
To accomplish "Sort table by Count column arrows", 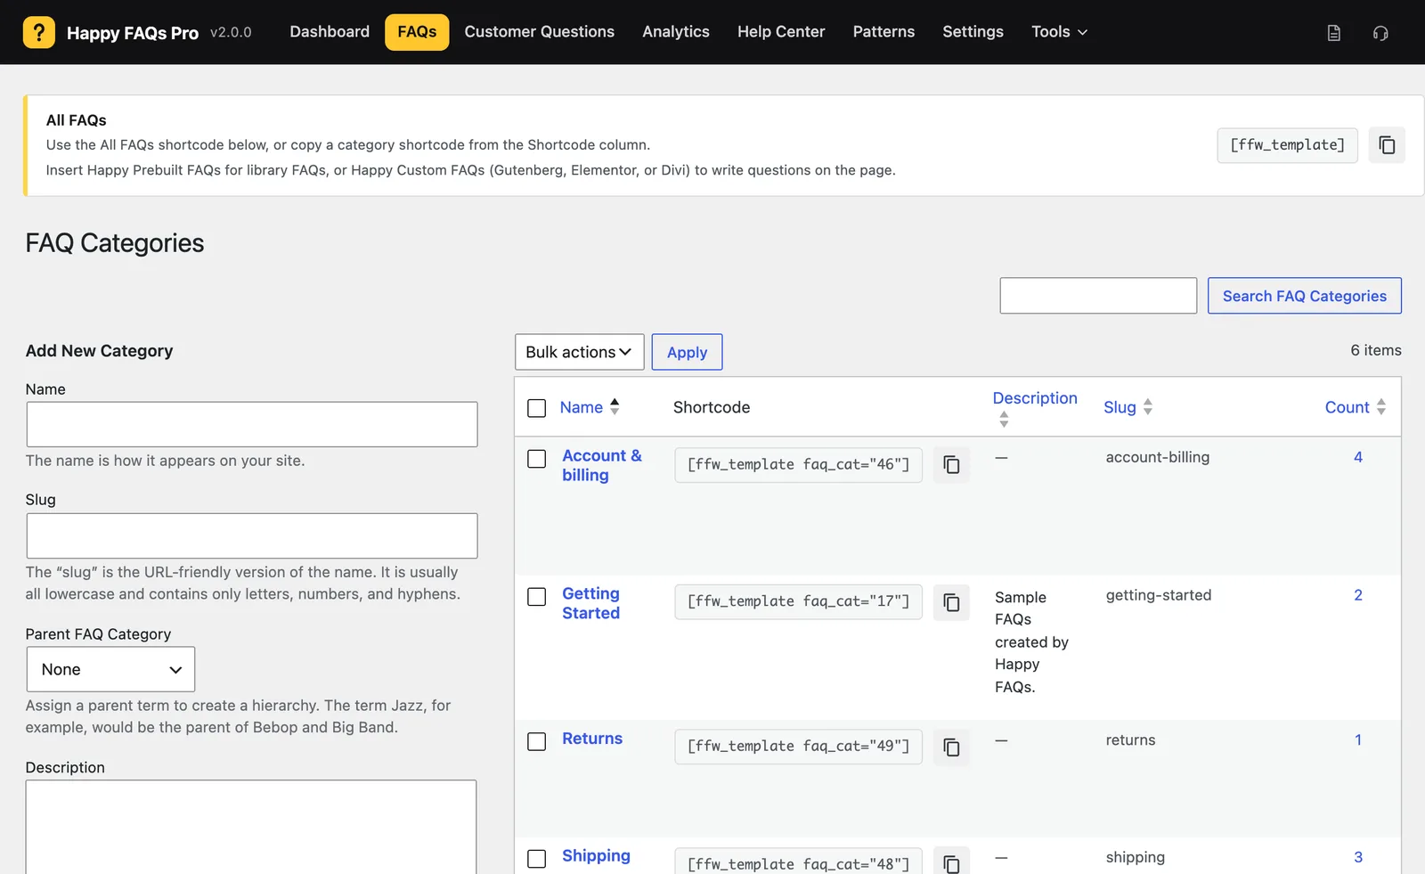I will pos(1381,407).
